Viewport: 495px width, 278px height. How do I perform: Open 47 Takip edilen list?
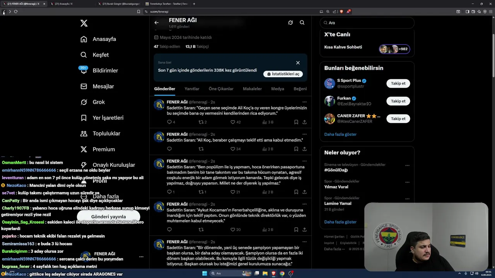(x=167, y=46)
